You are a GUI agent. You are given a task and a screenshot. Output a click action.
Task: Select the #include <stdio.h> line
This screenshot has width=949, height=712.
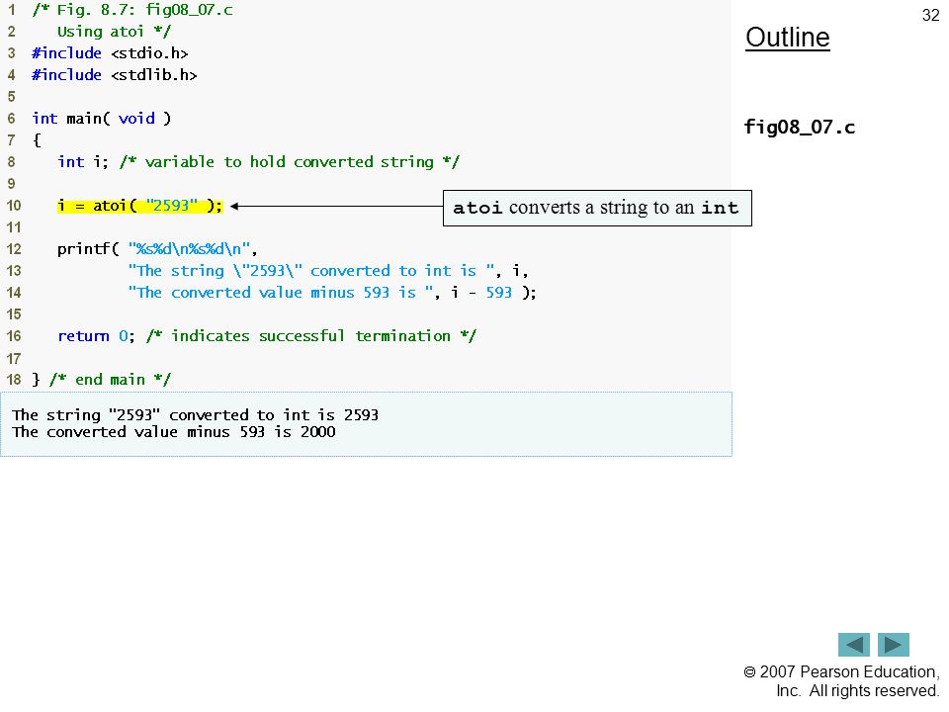(x=110, y=53)
